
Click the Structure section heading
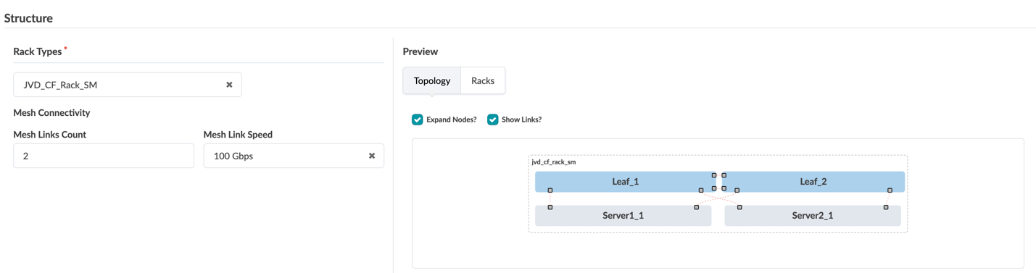pyautogui.click(x=28, y=18)
